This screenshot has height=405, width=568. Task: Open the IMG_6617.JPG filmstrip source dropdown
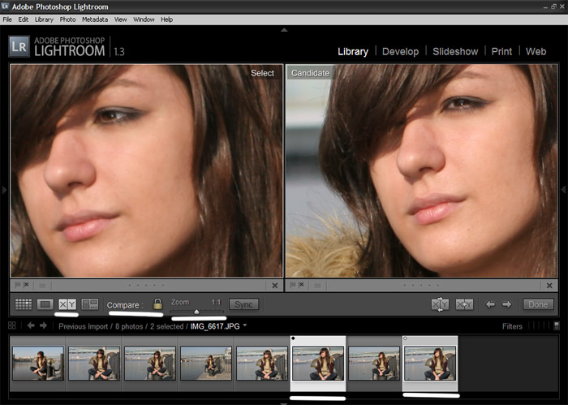[x=245, y=325]
